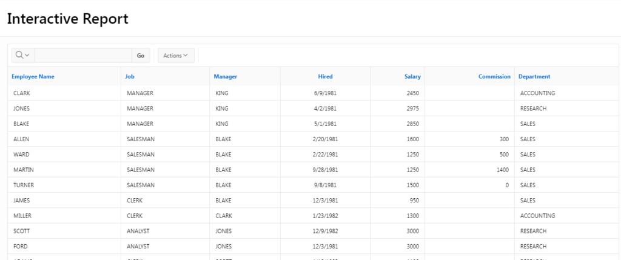This screenshot has height=260, width=621.
Task: Click the CLARK employee name cell
Action: tap(22, 93)
